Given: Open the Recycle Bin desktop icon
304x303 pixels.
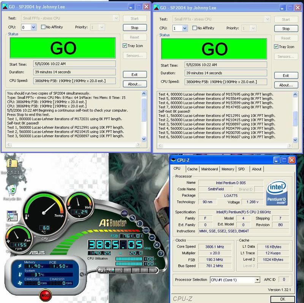Looking at the screenshot, I should tap(13, 190).
